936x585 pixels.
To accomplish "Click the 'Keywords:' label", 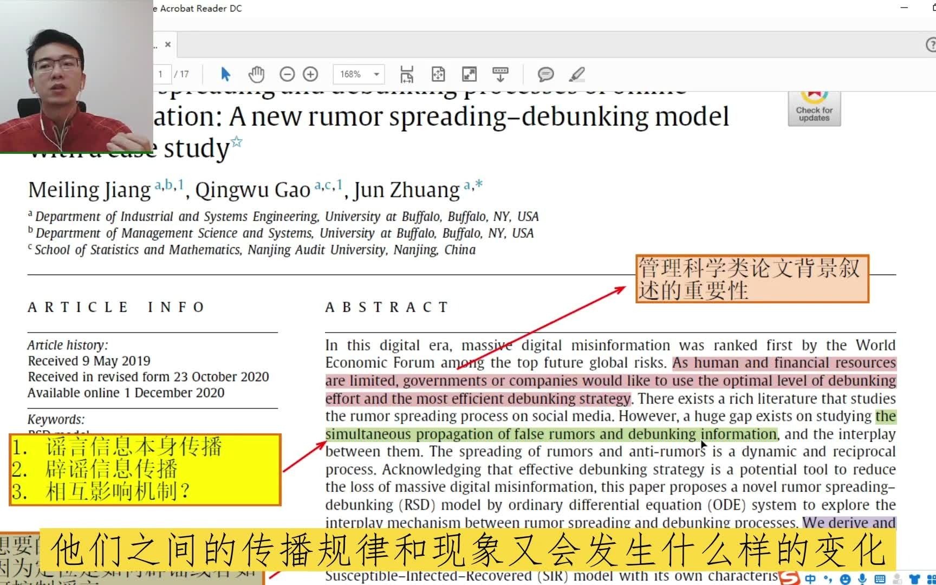I will [56, 419].
